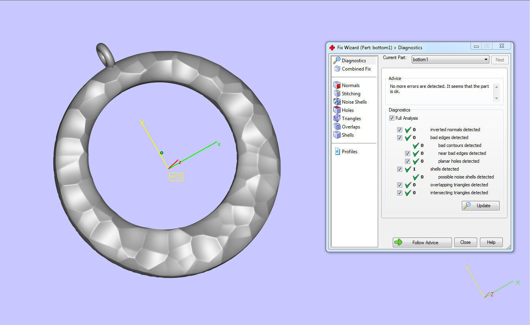Open Current Part dropdown bottom1
The image size is (530, 325).
point(450,59)
